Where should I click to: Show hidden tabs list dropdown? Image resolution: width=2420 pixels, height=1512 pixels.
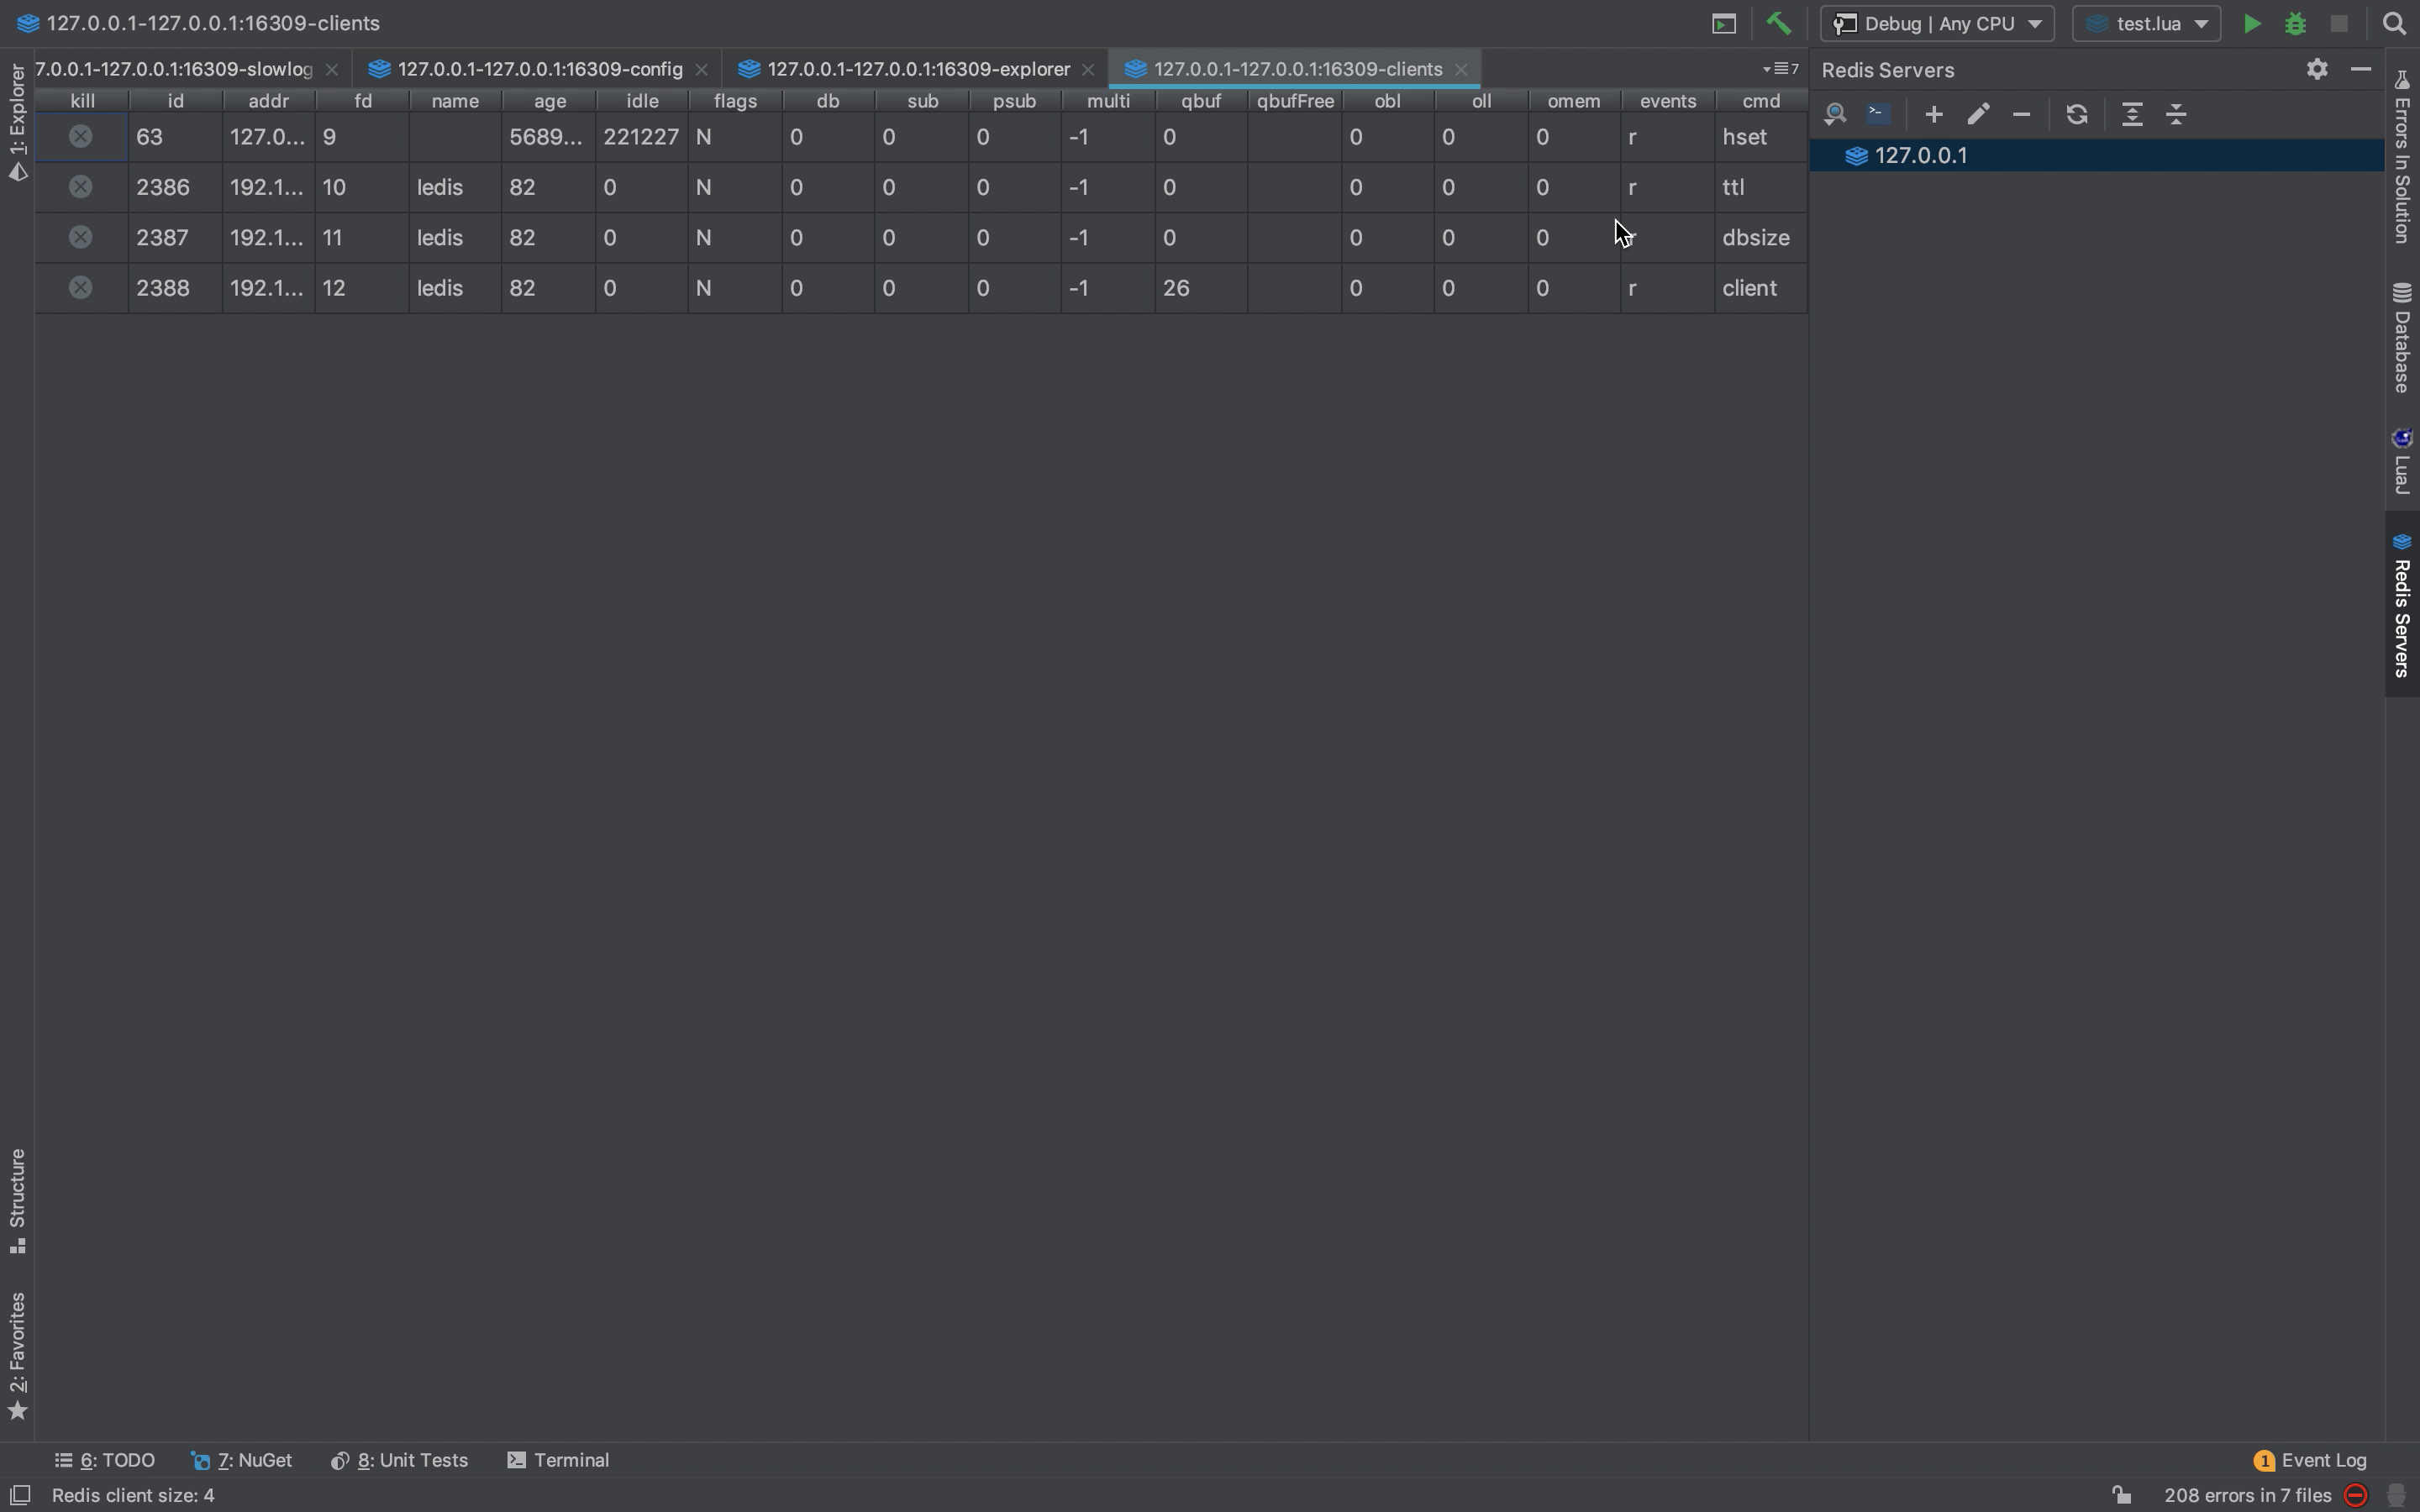[1781, 69]
